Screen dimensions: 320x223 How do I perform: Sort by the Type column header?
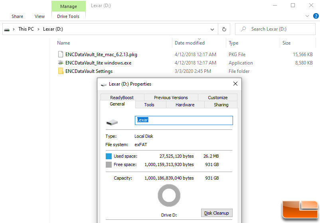233,43
